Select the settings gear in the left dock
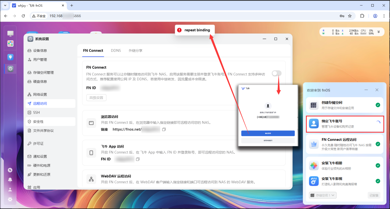 pos(10,69)
